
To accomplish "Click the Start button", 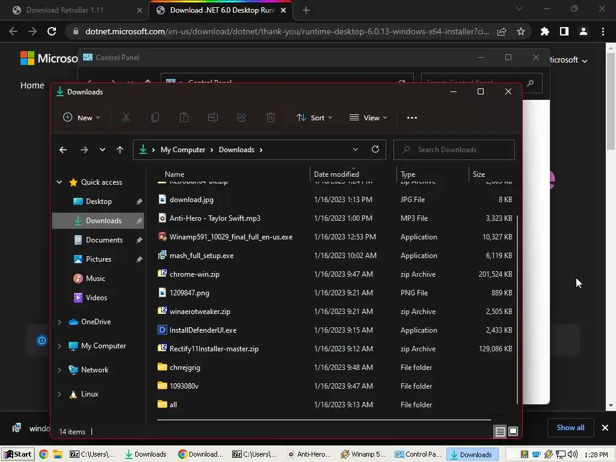I will click(17, 454).
